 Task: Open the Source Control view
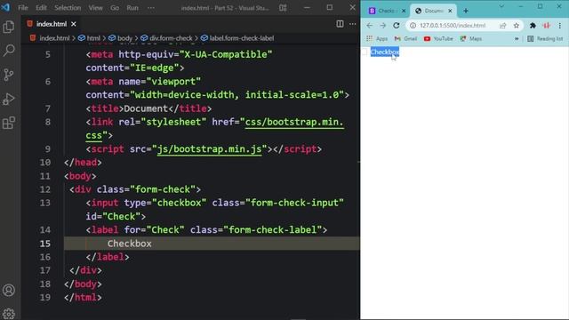point(8,75)
